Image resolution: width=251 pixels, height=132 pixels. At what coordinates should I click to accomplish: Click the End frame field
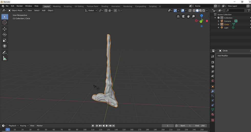pos(200,126)
